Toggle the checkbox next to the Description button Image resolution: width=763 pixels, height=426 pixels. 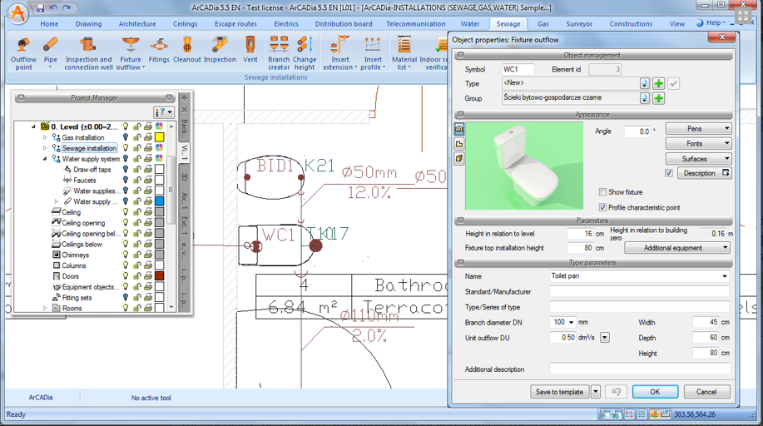coord(669,173)
